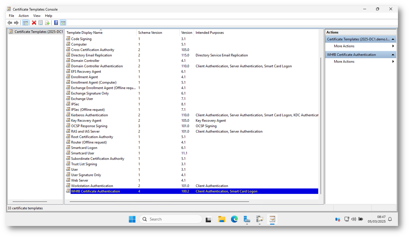Open Server Manager from the taskbar
The height and width of the screenshot is (238, 410).
(247, 219)
